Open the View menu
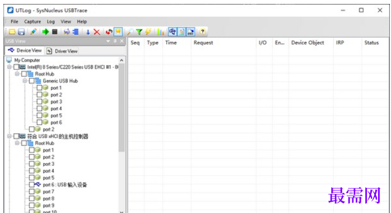 66,22
